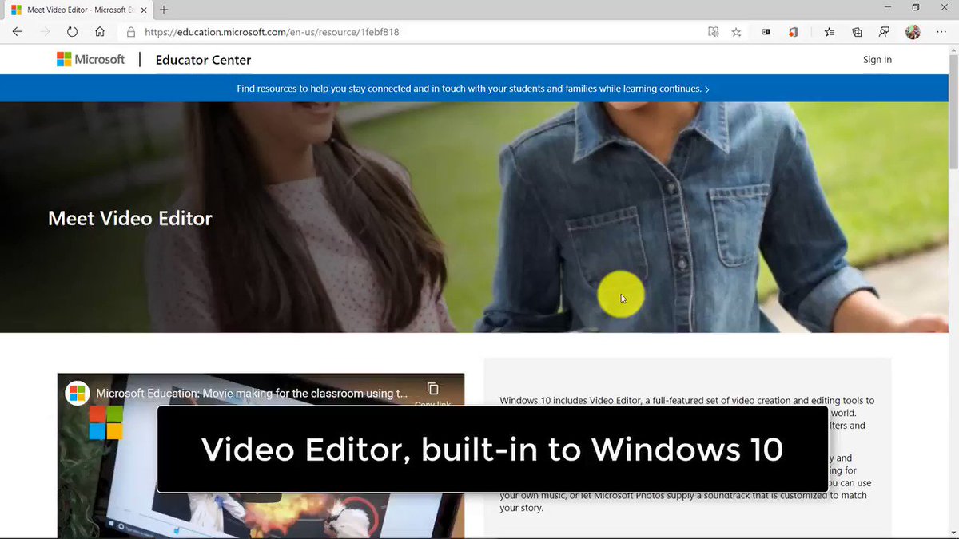Open the Microsoft Education video title
This screenshot has height=539, width=959.
tap(252, 393)
